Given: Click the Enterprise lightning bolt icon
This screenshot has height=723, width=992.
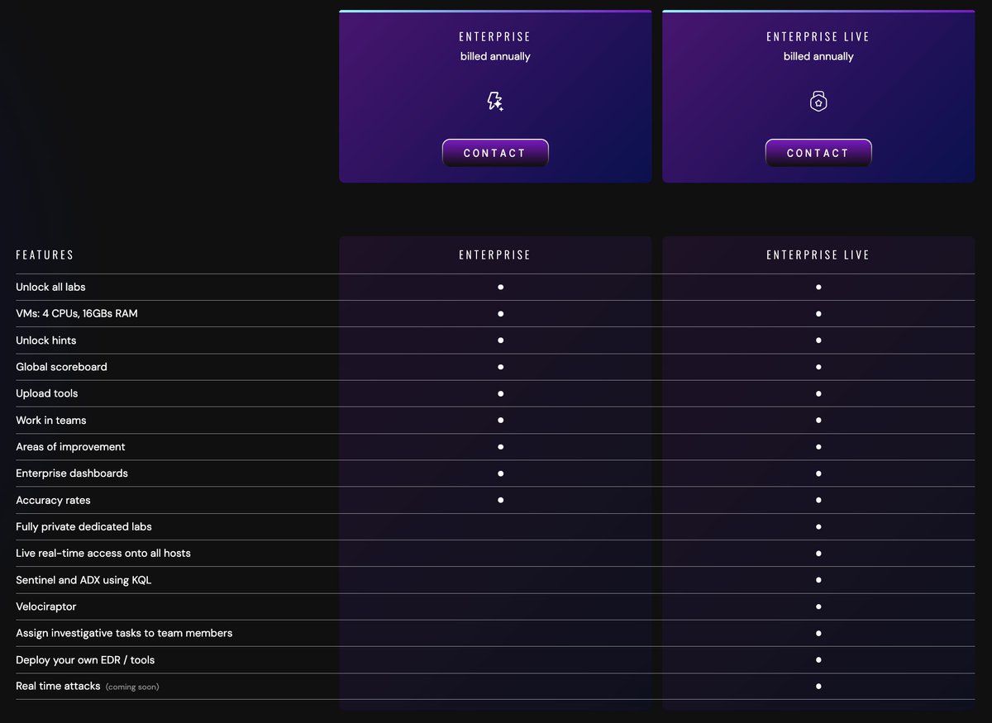Looking at the screenshot, I should [495, 102].
